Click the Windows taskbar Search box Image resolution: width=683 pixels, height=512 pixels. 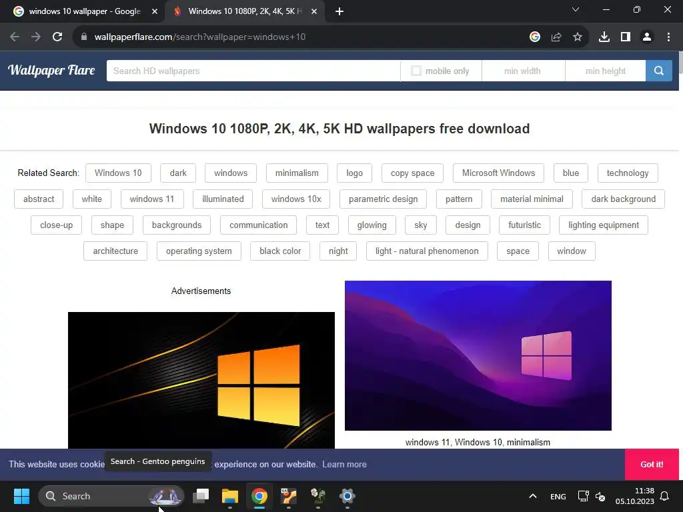click(111, 496)
